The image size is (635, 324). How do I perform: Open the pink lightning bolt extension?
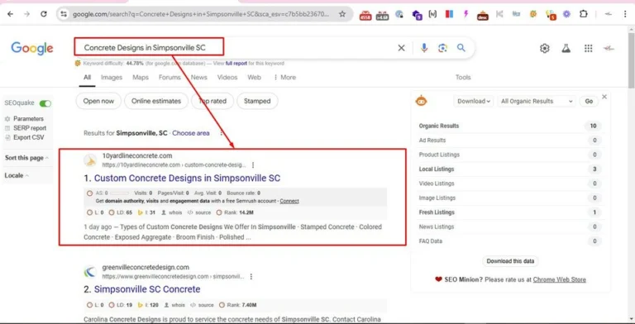tap(466, 14)
